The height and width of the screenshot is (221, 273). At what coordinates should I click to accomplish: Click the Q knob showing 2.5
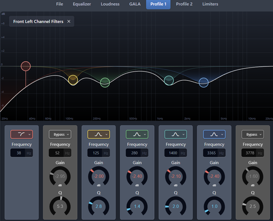click(253, 206)
